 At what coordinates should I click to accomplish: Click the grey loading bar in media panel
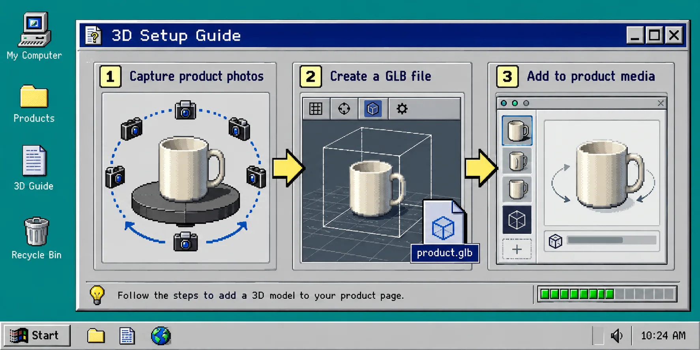point(612,240)
